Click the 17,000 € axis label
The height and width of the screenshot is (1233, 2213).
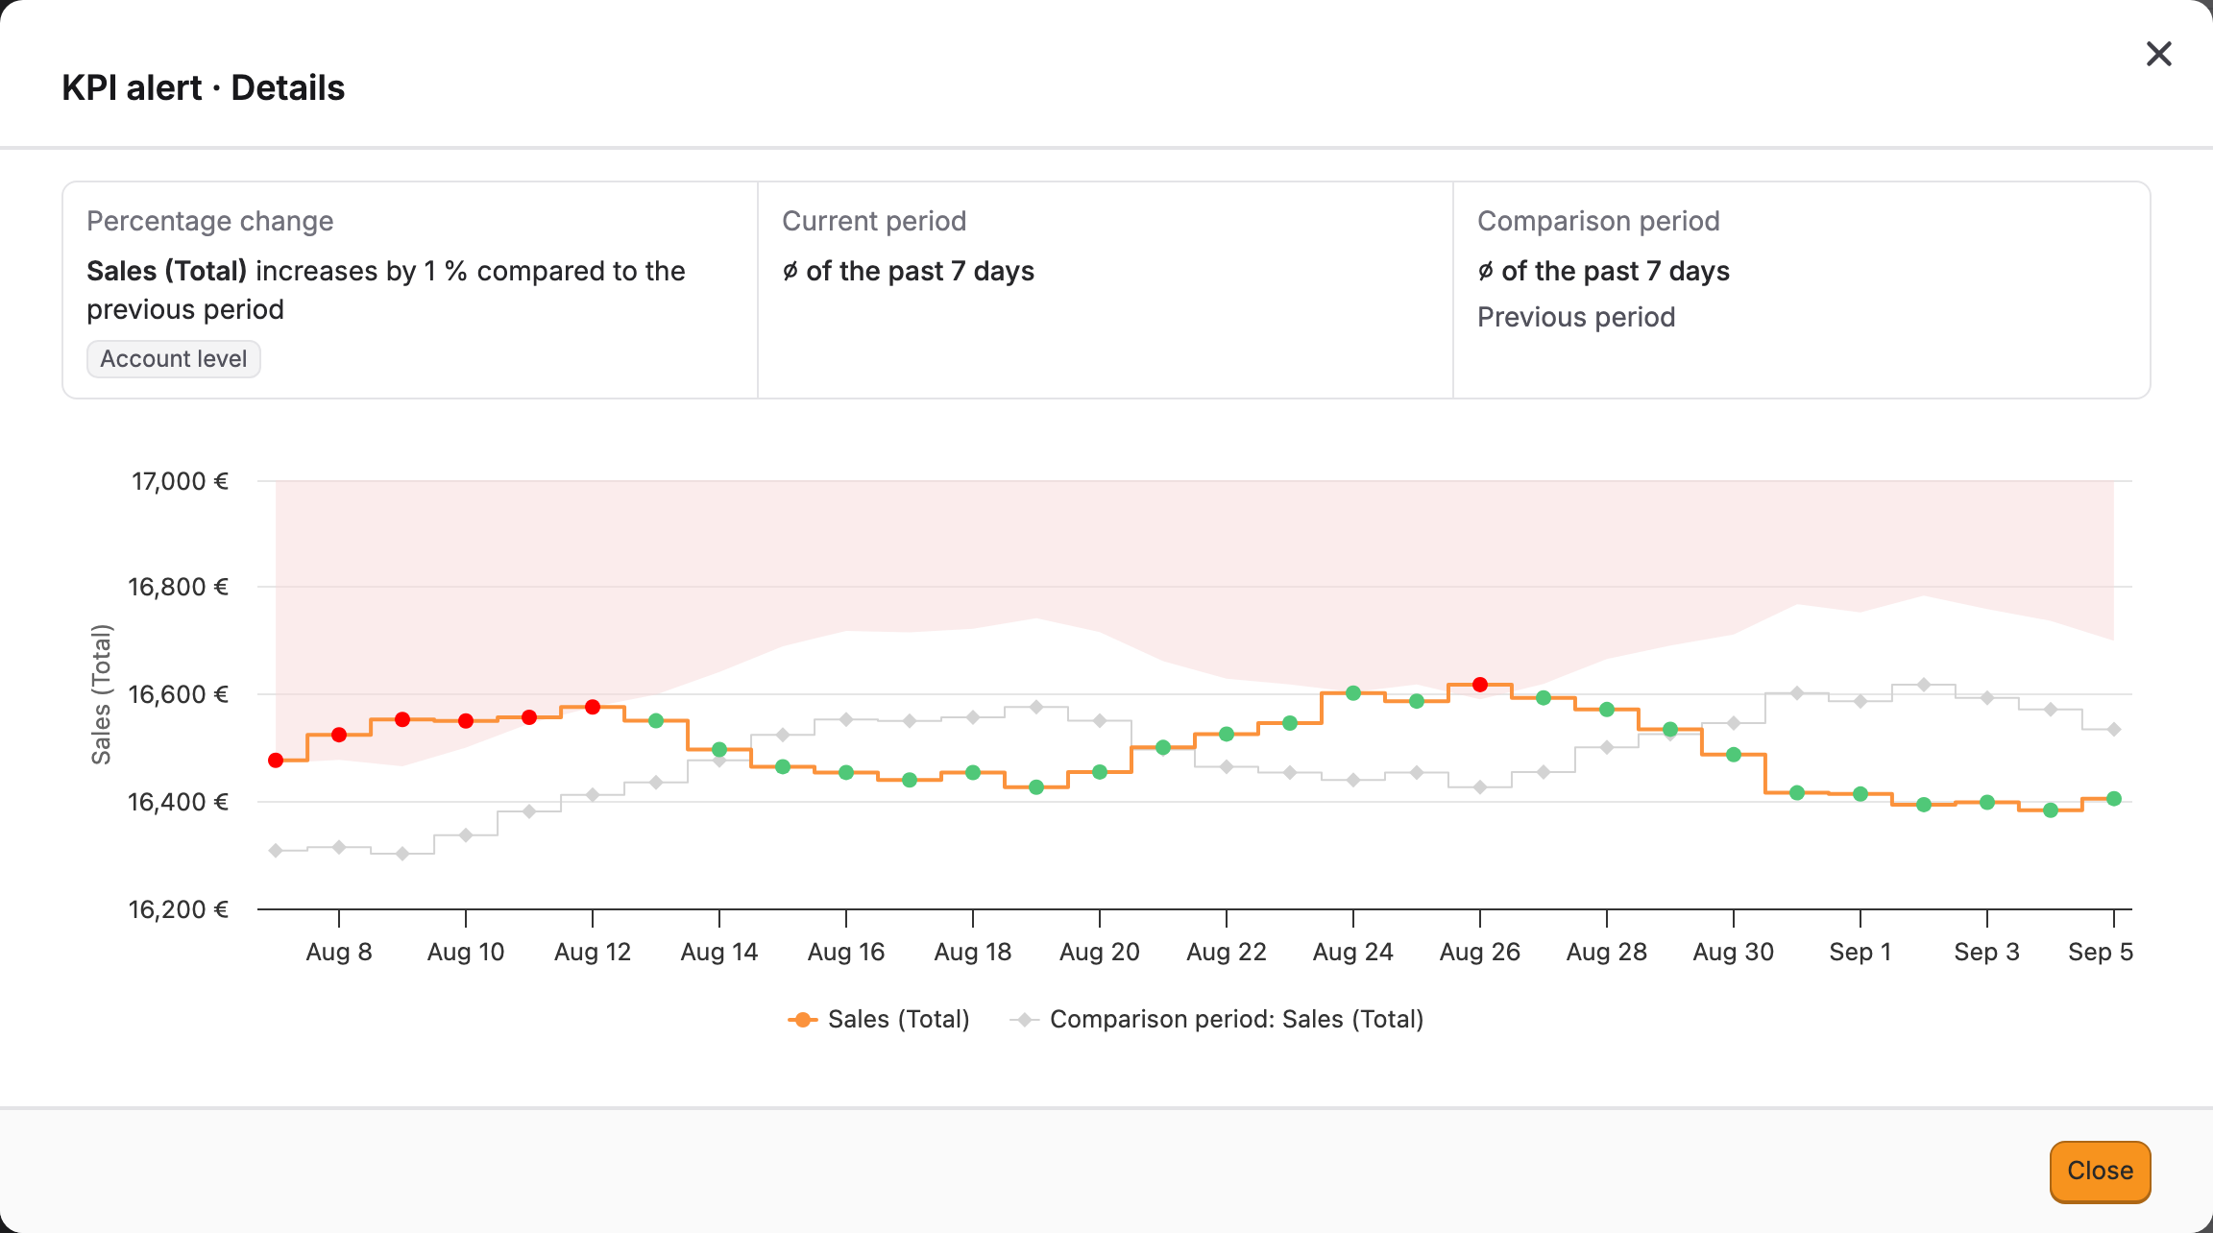(x=180, y=481)
